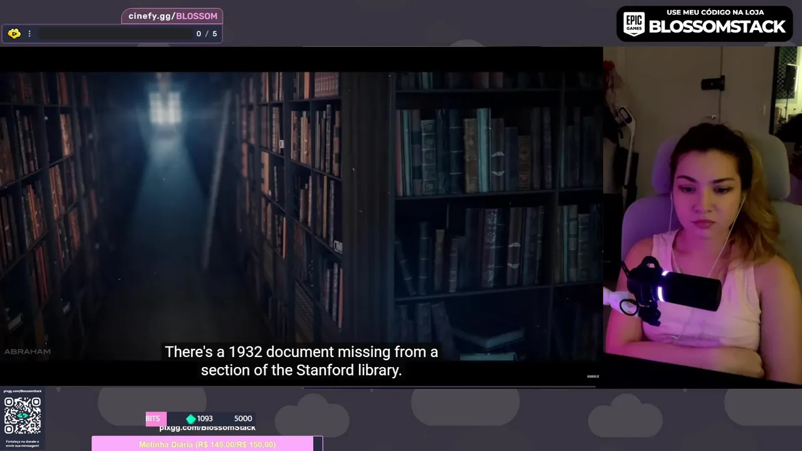Screen dimensions: 802x451
Task: Open the cinefy.gg/BLOSSOM link label
Action: tap(173, 16)
